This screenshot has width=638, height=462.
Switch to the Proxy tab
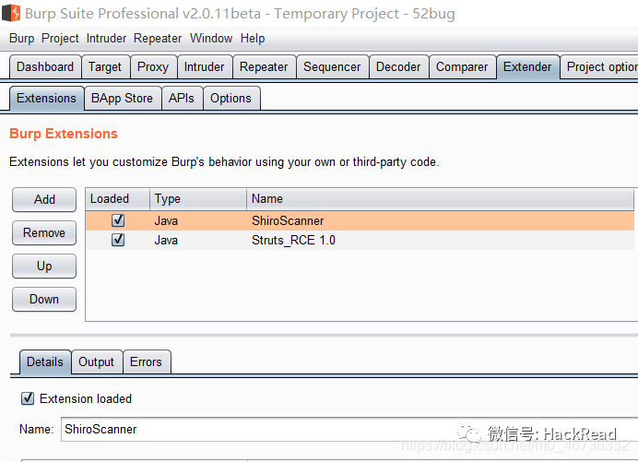click(153, 66)
